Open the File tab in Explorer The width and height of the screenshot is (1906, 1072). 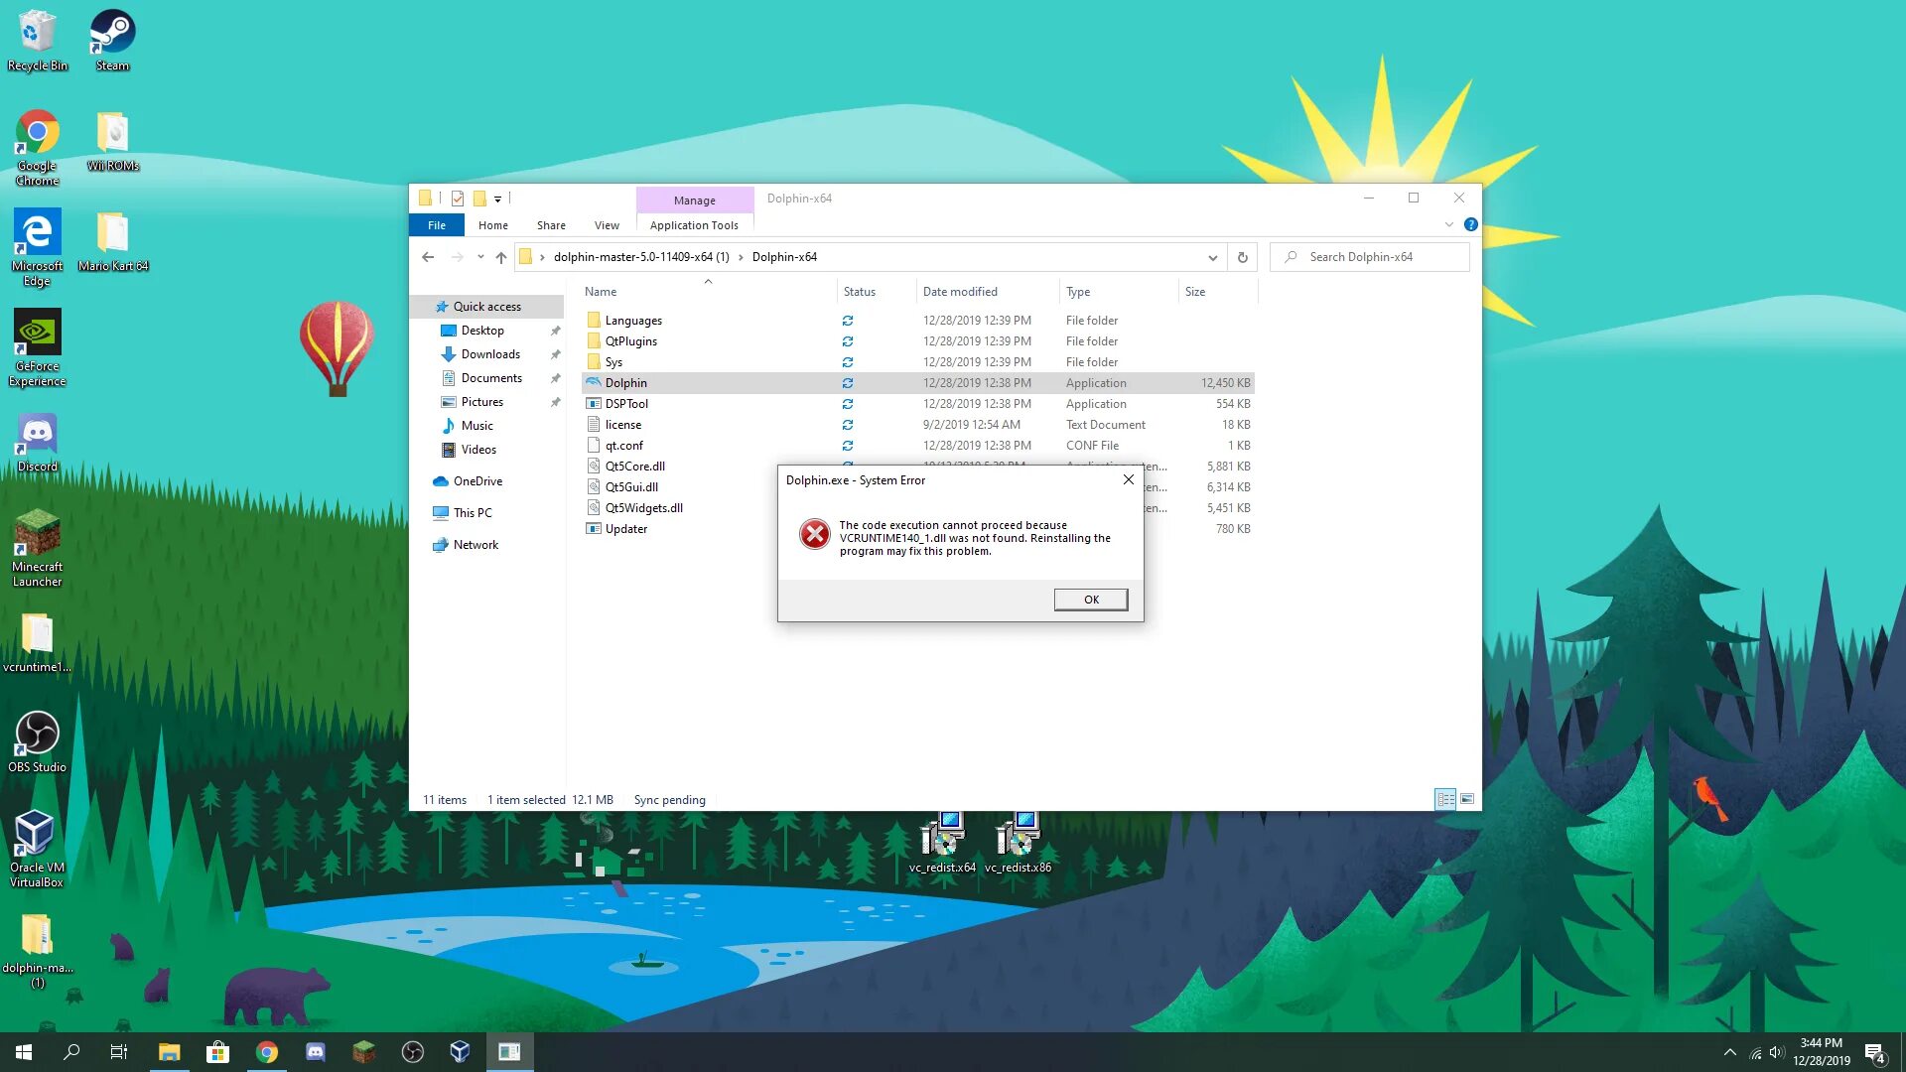point(437,225)
